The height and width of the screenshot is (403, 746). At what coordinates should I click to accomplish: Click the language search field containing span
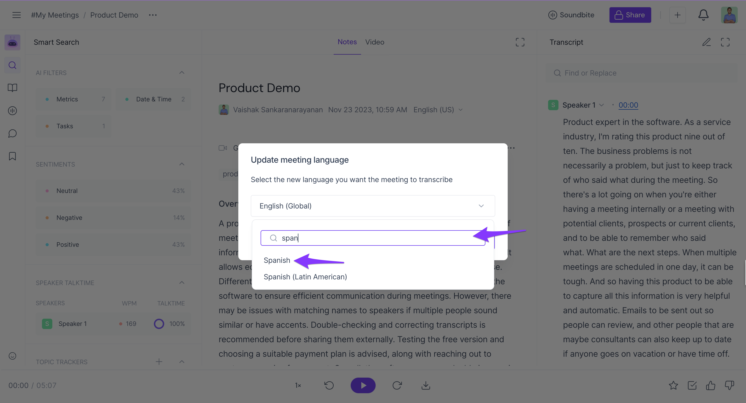coord(372,238)
